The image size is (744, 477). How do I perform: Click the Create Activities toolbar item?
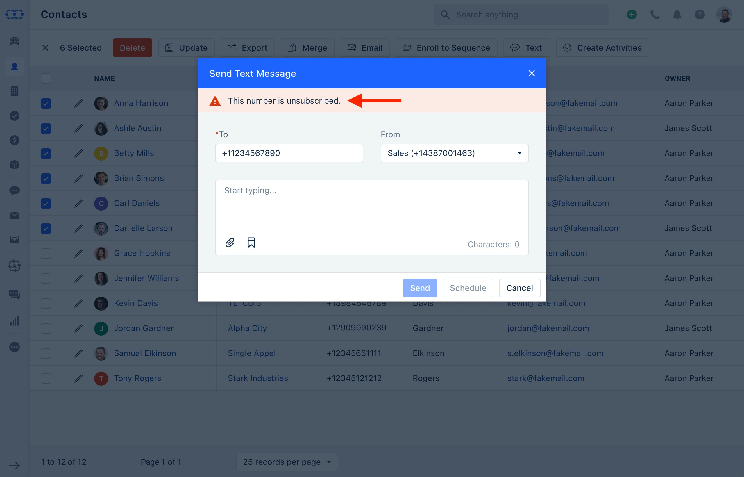point(602,48)
